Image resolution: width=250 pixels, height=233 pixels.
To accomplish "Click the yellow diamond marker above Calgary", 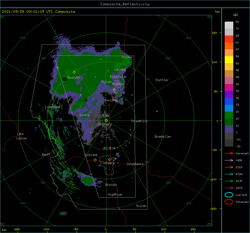I will [110, 160].
